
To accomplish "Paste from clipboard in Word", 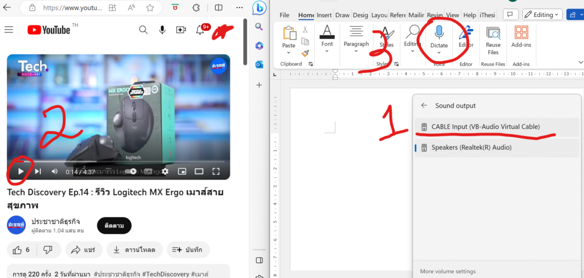I will coord(289,37).
